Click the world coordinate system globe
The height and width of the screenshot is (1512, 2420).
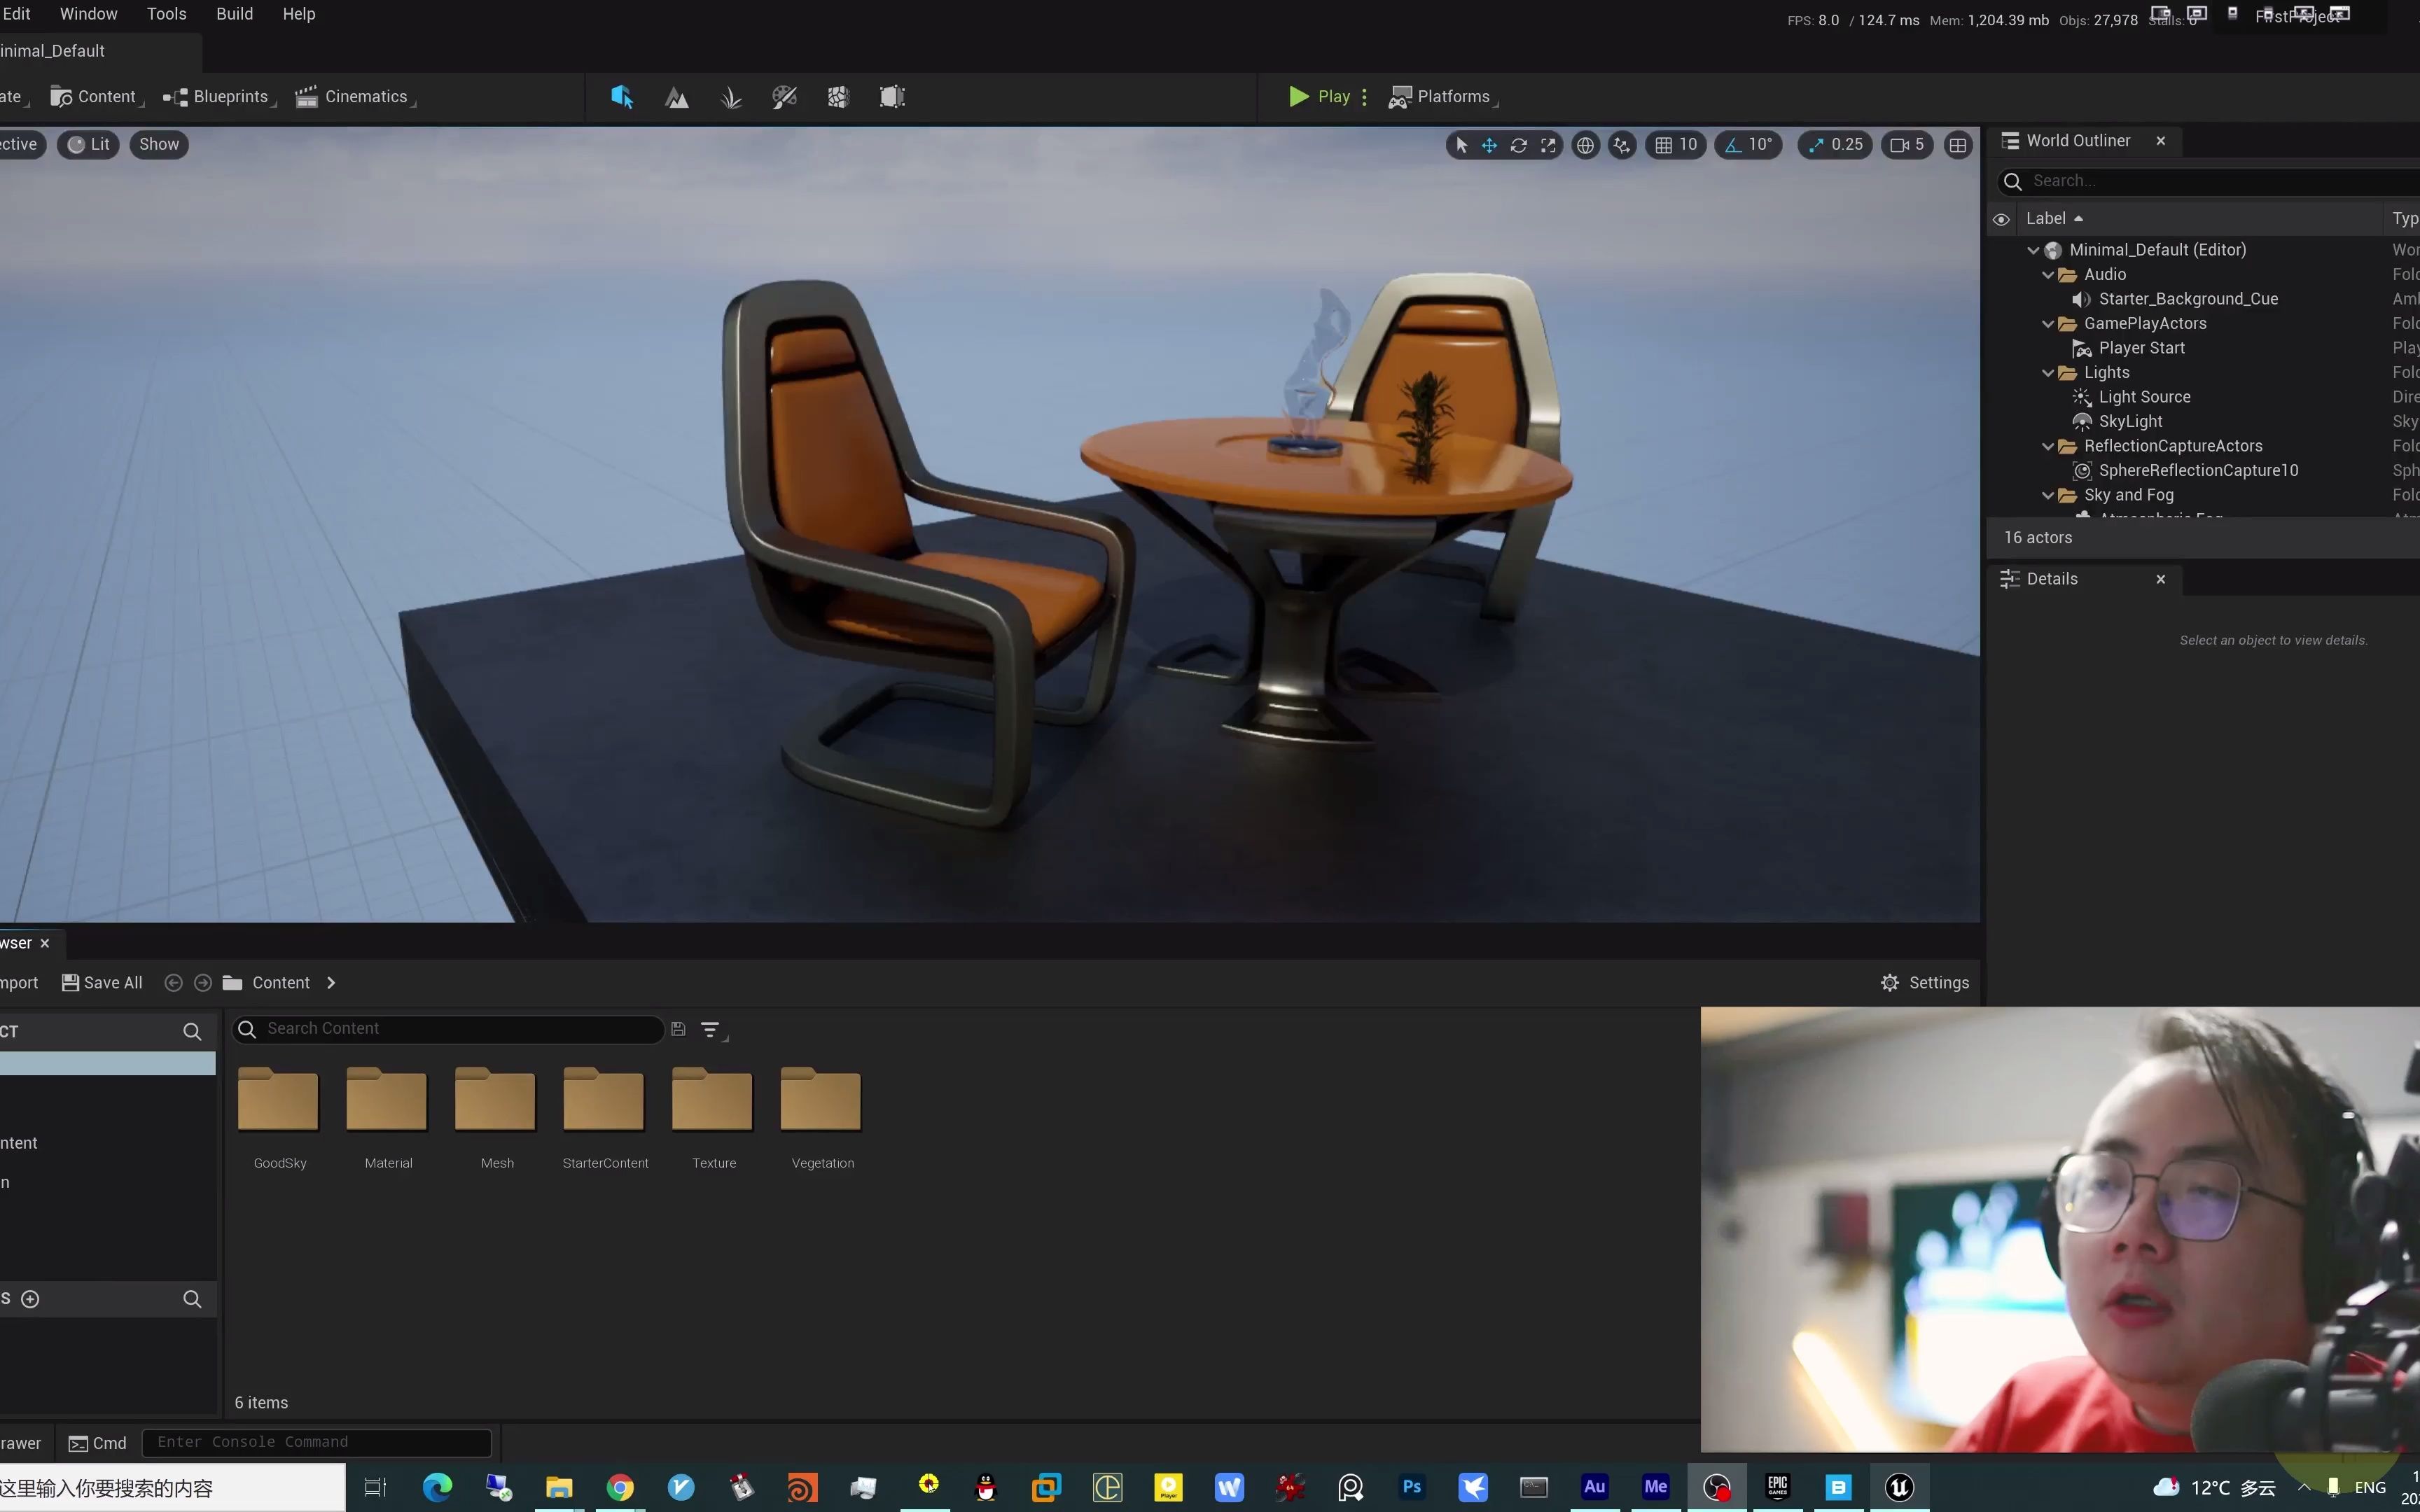coord(1585,145)
